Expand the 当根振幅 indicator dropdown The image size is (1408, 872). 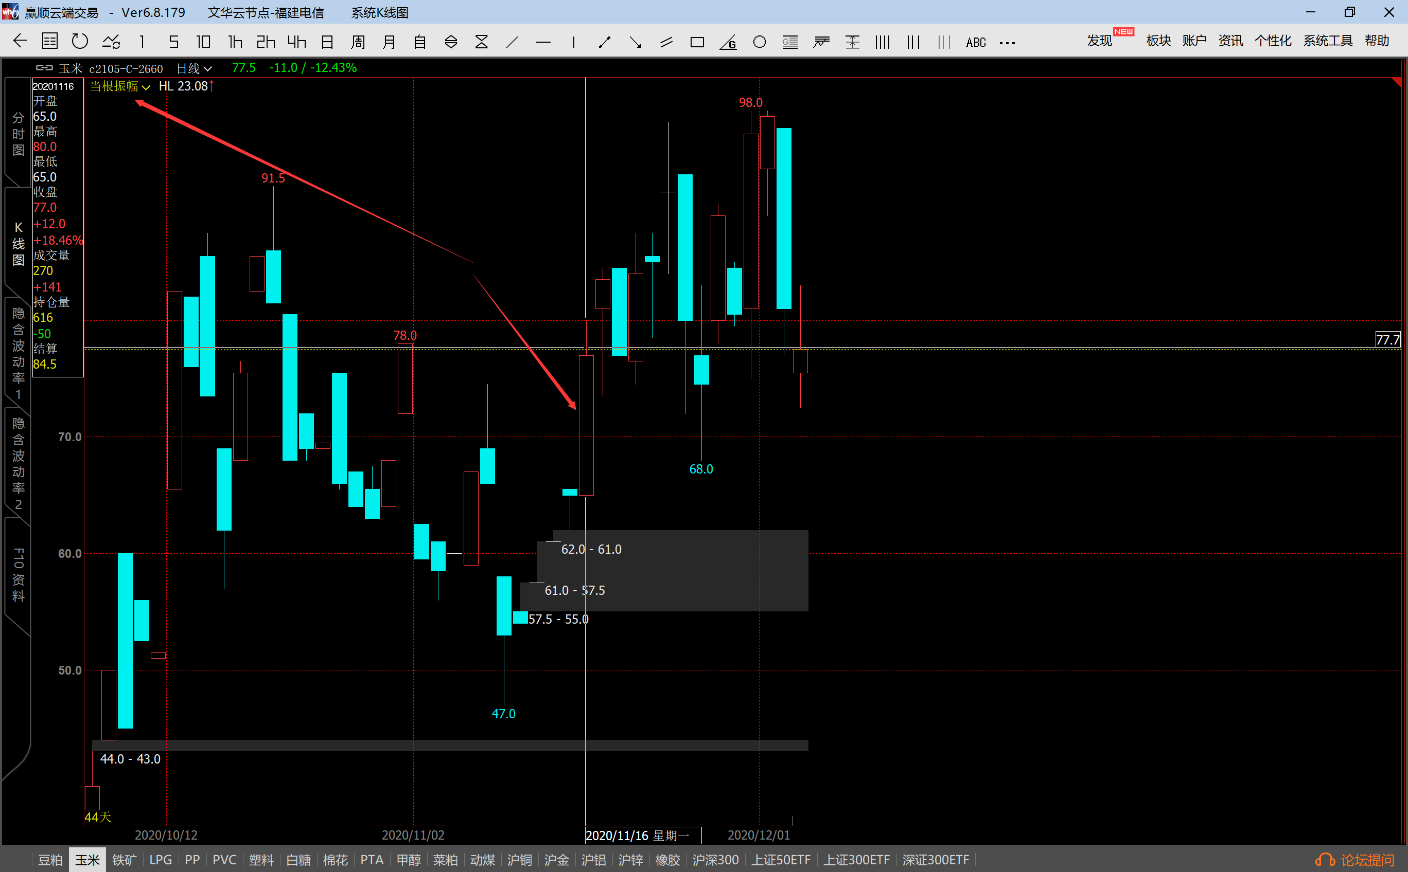tap(120, 86)
